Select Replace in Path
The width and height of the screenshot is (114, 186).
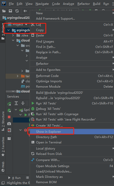tap(72, 52)
